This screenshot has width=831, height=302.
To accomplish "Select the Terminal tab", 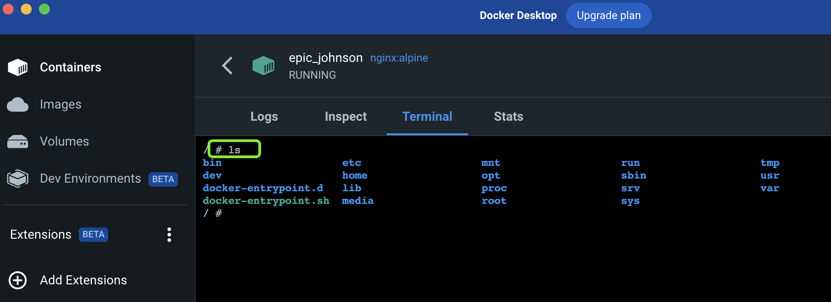I will pyautogui.click(x=427, y=117).
